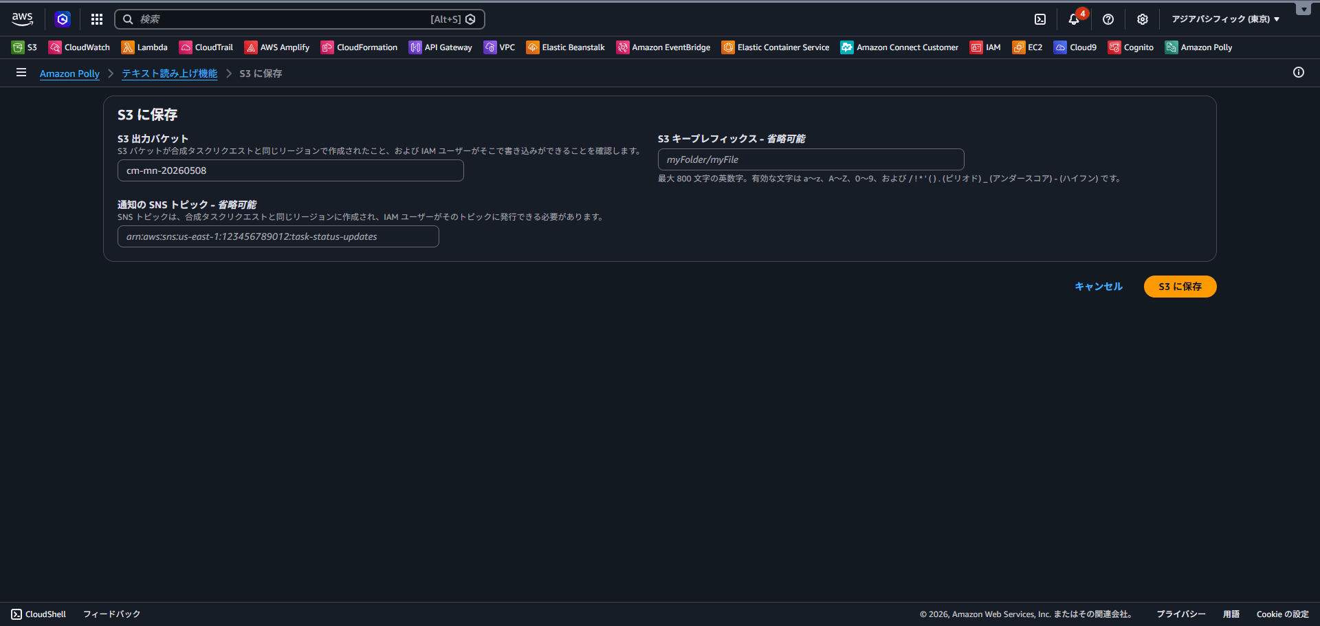Open Cookie の設定 in the footer
Screen dimensions: 1320x626
[x=1283, y=614]
